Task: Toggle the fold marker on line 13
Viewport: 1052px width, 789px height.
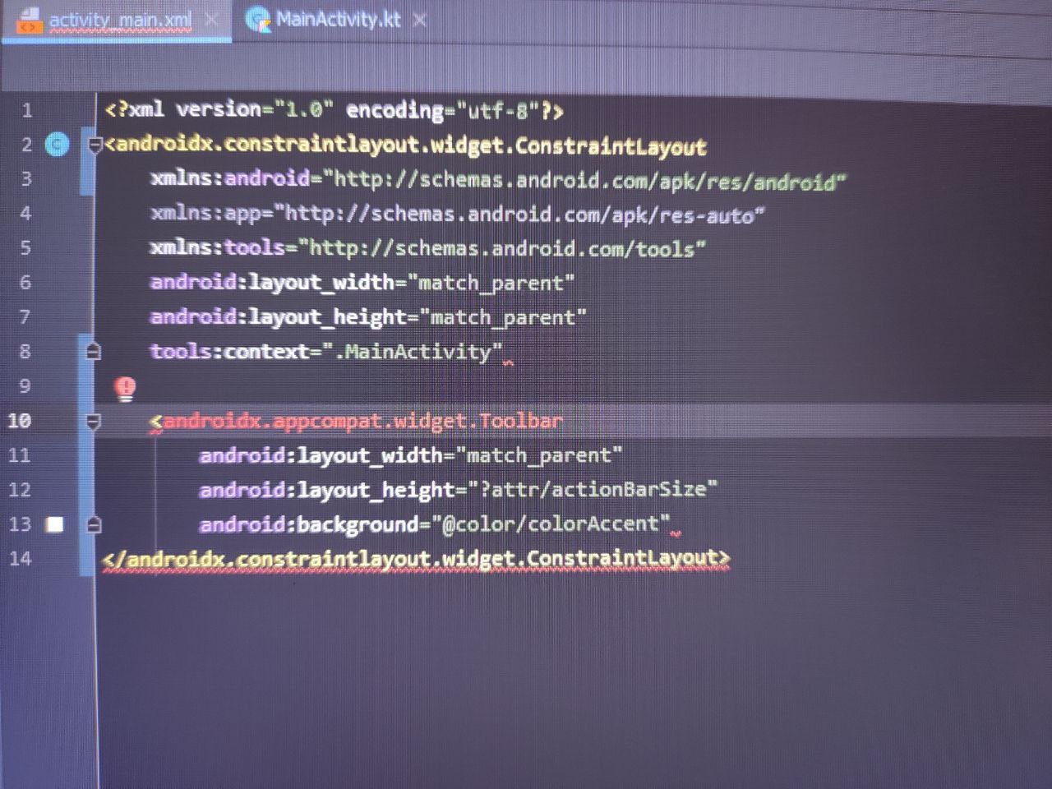Action: pyautogui.click(x=94, y=524)
